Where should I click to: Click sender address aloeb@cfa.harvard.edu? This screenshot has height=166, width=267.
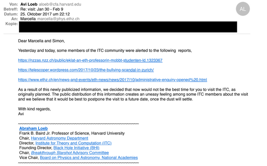coord(60,3)
